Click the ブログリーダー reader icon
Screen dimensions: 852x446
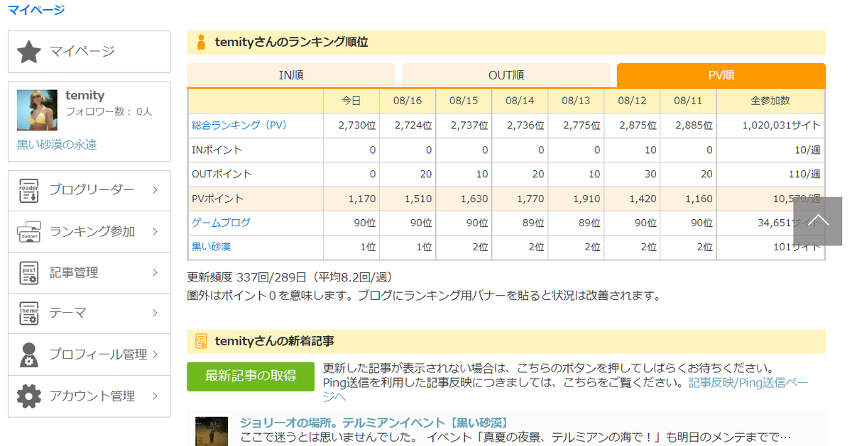pos(29,191)
